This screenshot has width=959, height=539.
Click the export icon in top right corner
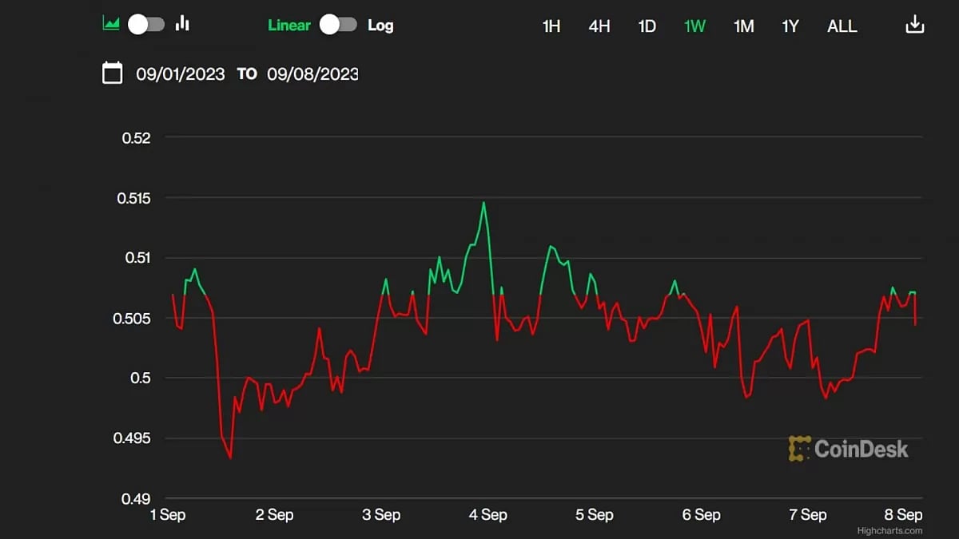click(913, 24)
